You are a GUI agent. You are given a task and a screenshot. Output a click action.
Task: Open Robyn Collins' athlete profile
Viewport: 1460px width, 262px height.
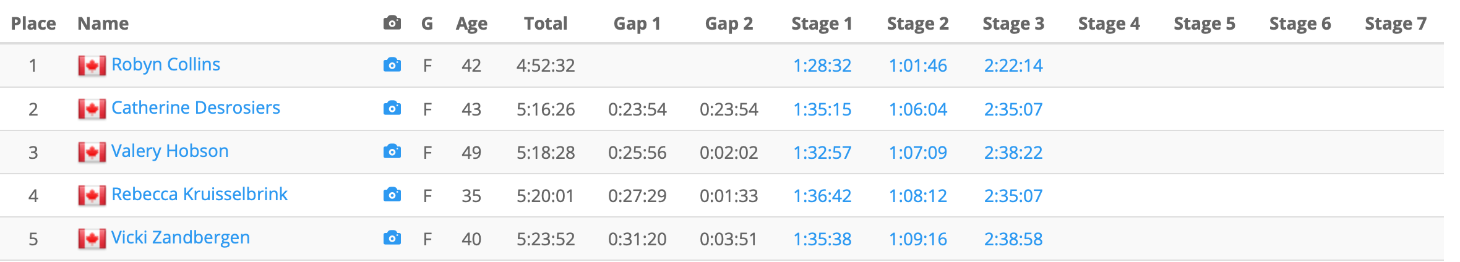[166, 64]
